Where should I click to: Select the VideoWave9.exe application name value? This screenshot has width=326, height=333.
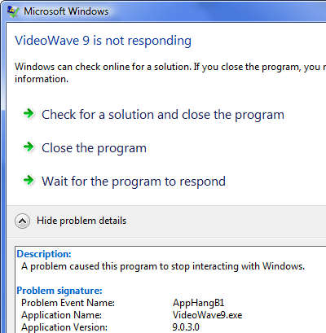(207, 315)
